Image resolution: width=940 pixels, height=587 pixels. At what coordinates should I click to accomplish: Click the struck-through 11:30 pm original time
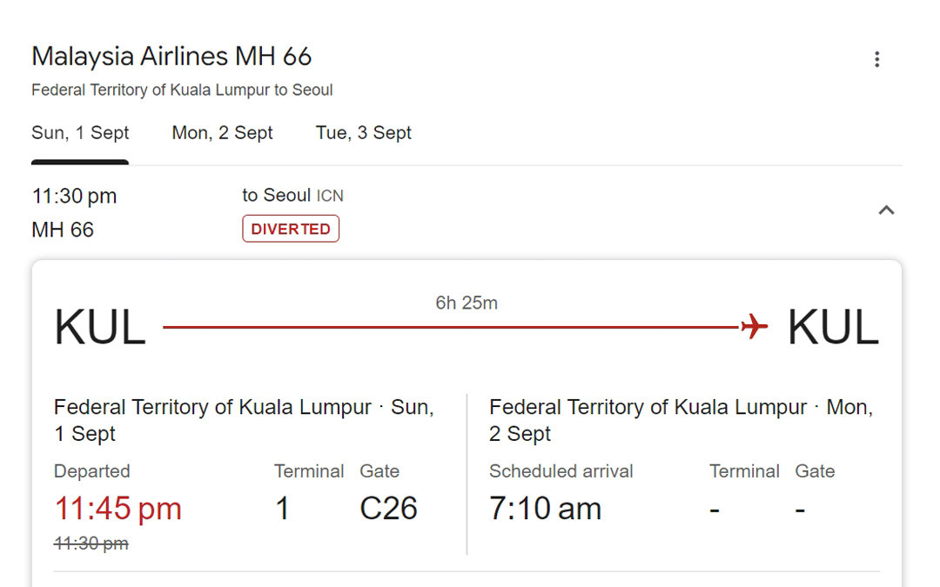click(91, 544)
